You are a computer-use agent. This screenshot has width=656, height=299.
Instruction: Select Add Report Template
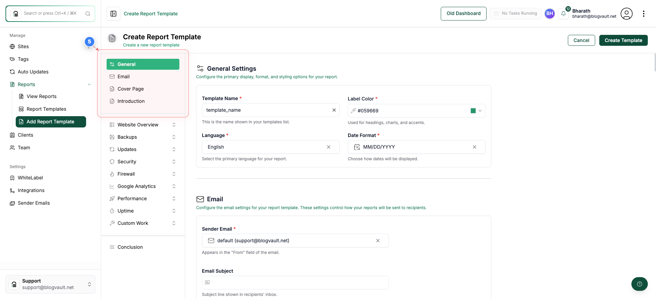click(51, 122)
